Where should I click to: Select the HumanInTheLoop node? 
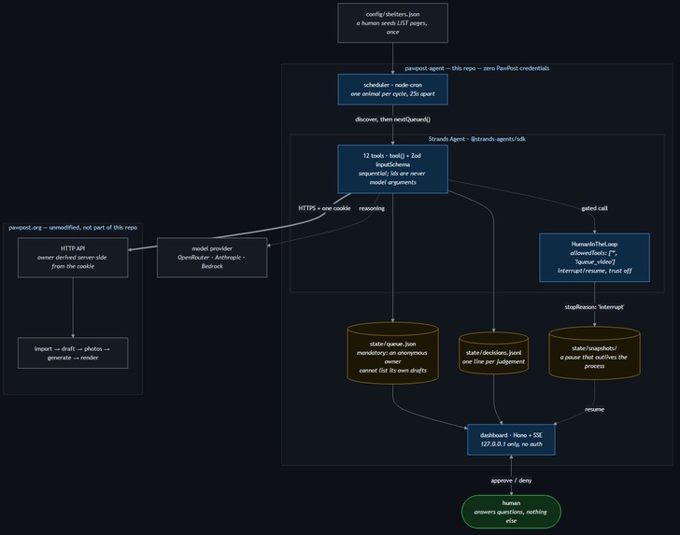(594, 258)
